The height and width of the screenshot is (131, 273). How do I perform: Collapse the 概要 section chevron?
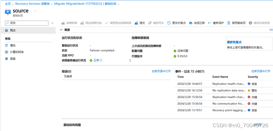[61, 30]
